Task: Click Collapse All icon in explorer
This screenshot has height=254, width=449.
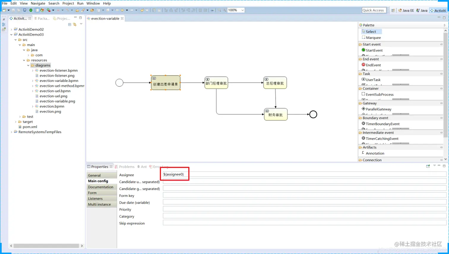Action: pos(69,25)
